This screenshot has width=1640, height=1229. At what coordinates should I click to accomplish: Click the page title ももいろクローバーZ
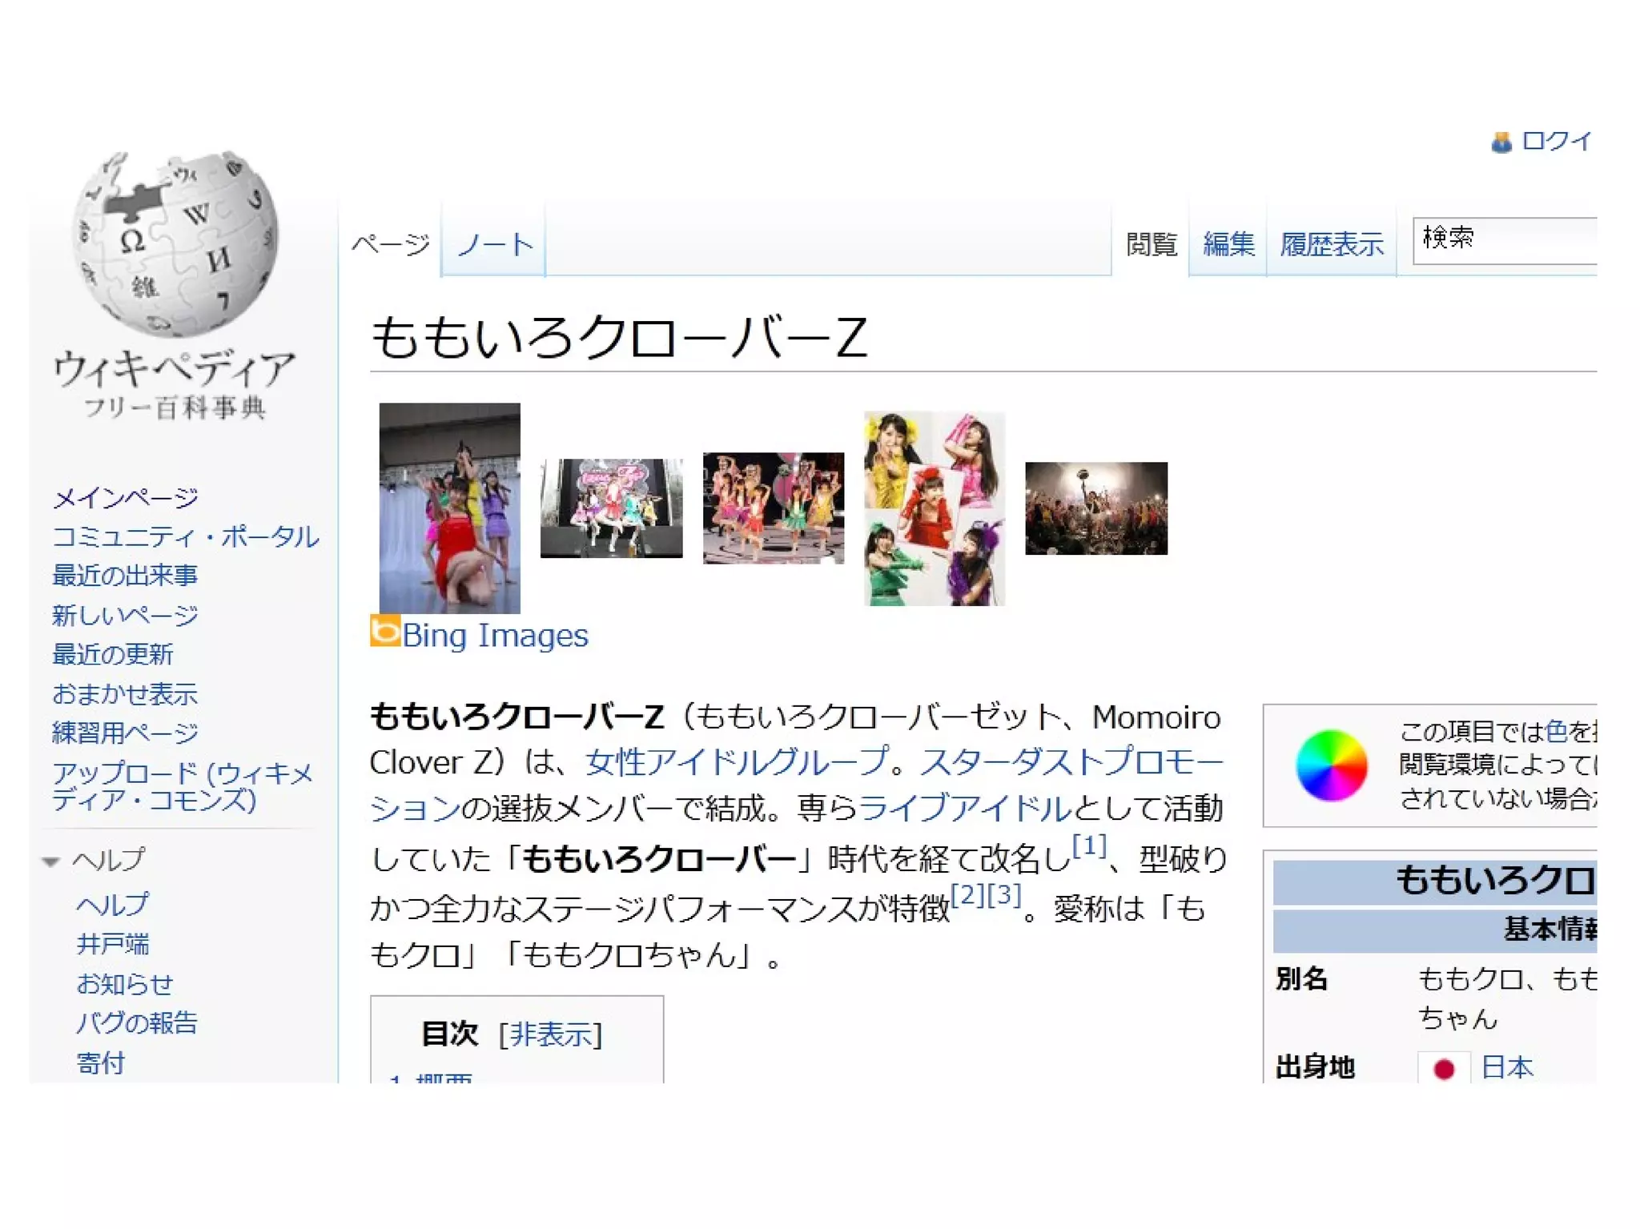619,336
